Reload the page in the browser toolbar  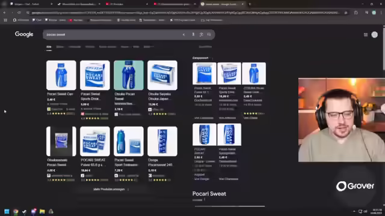[19, 13]
